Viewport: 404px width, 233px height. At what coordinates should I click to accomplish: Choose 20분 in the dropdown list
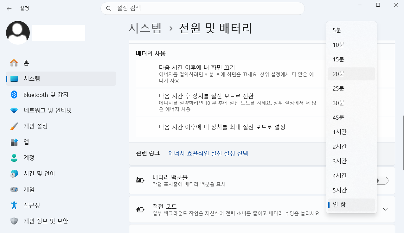click(x=351, y=74)
